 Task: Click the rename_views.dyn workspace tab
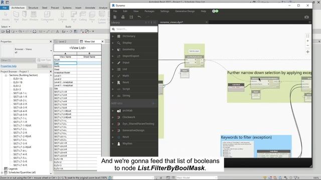pos(172,22)
